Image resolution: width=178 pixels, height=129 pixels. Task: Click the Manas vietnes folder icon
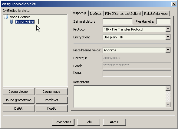click(x=6, y=17)
